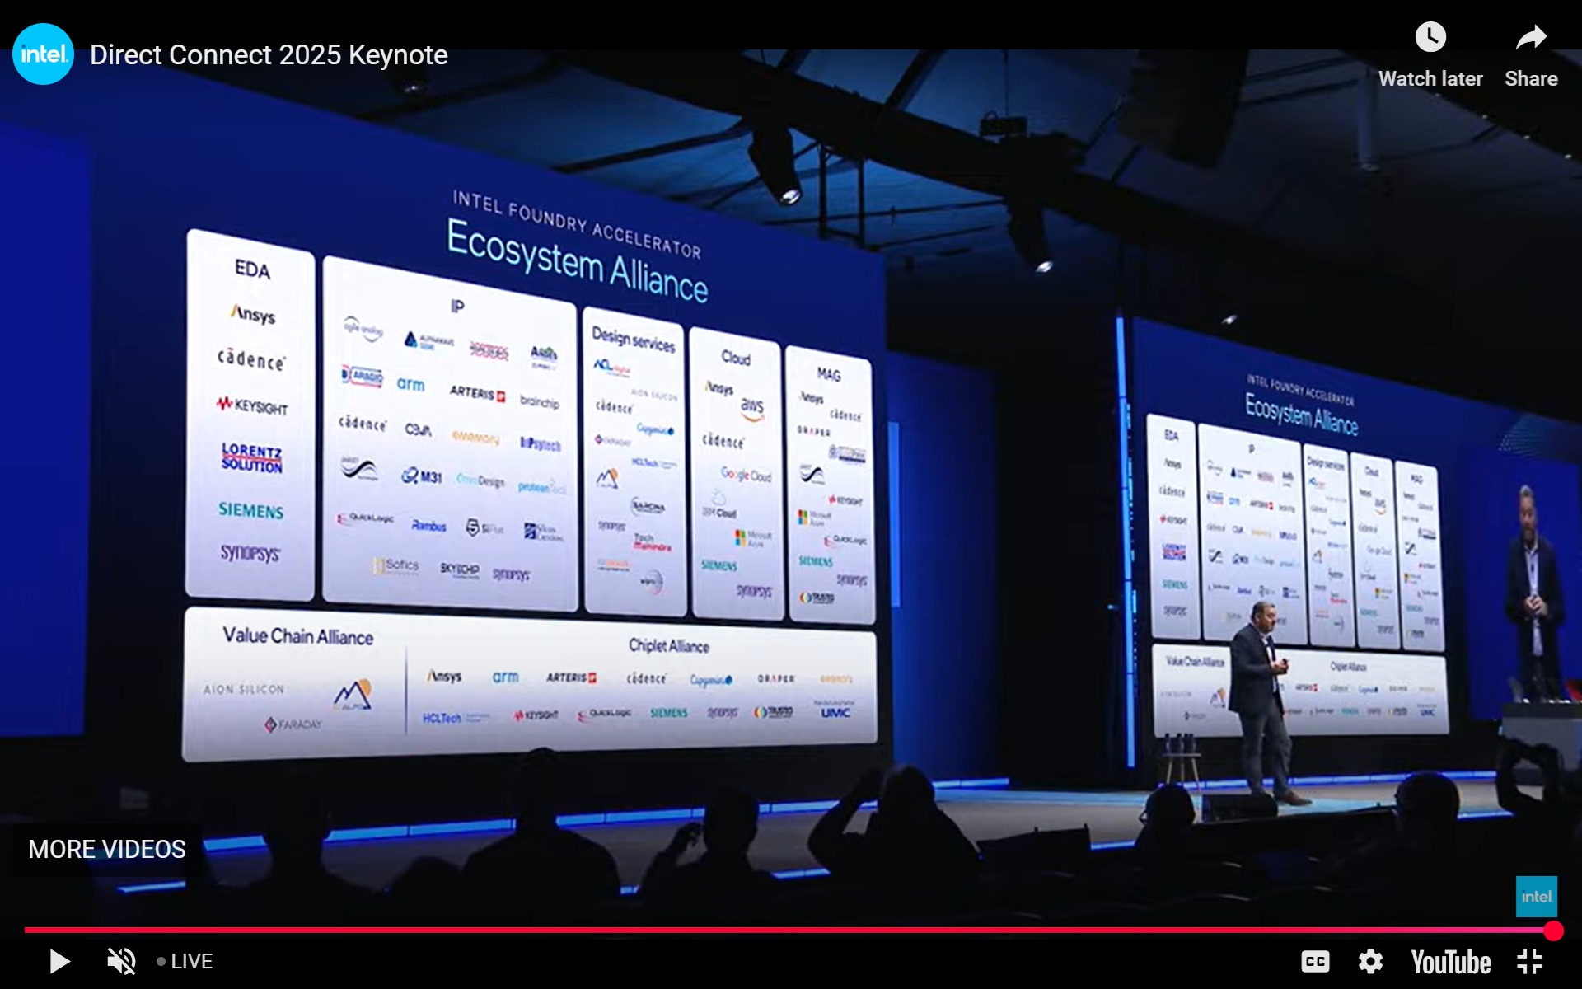Click the Intel channel logo avatar
This screenshot has height=989, width=1582.
(43, 54)
